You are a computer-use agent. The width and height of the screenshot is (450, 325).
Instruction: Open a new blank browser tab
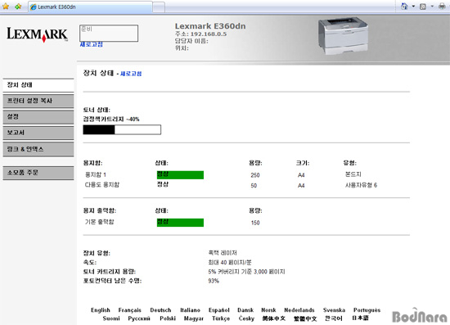point(159,7)
